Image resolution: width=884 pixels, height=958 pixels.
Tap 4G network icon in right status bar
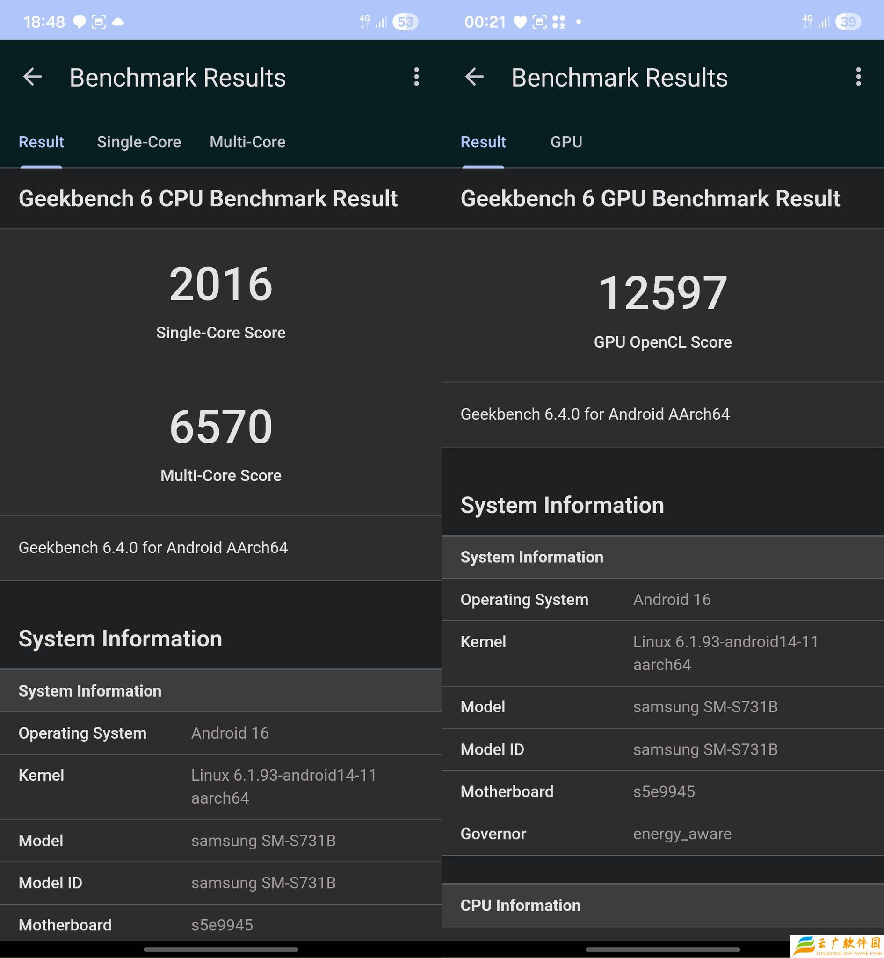[x=807, y=22]
